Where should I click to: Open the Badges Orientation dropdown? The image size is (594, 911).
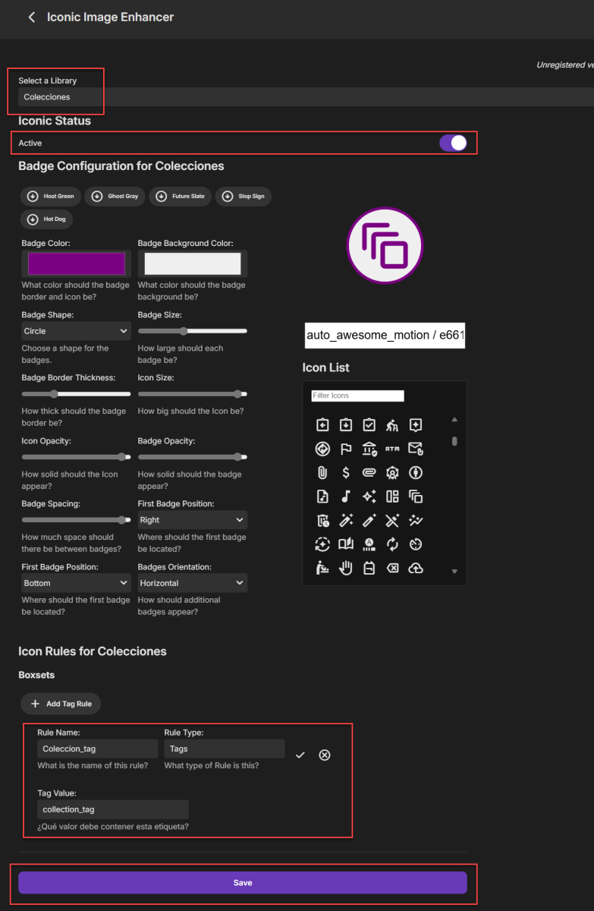pos(192,583)
